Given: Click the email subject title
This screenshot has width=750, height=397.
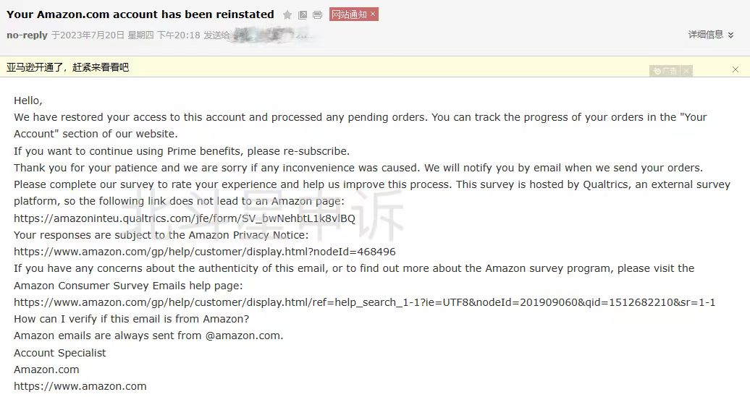Looking at the screenshot, I should [x=140, y=14].
